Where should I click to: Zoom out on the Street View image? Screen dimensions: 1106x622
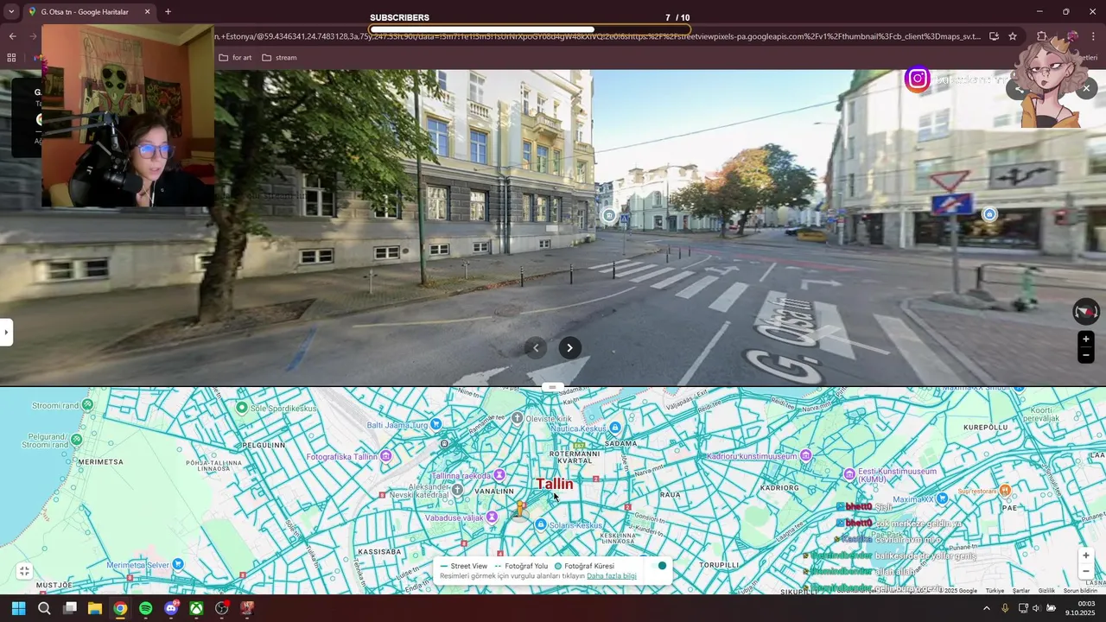pyautogui.click(x=1086, y=354)
